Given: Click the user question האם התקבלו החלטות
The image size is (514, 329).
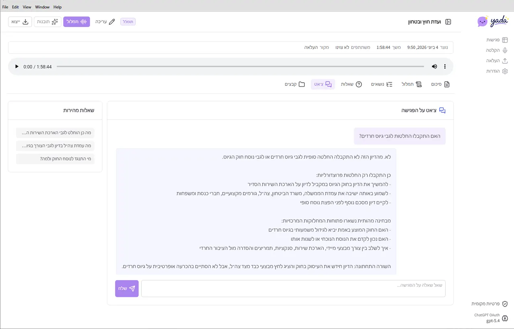Looking at the screenshot, I should (x=400, y=136).
